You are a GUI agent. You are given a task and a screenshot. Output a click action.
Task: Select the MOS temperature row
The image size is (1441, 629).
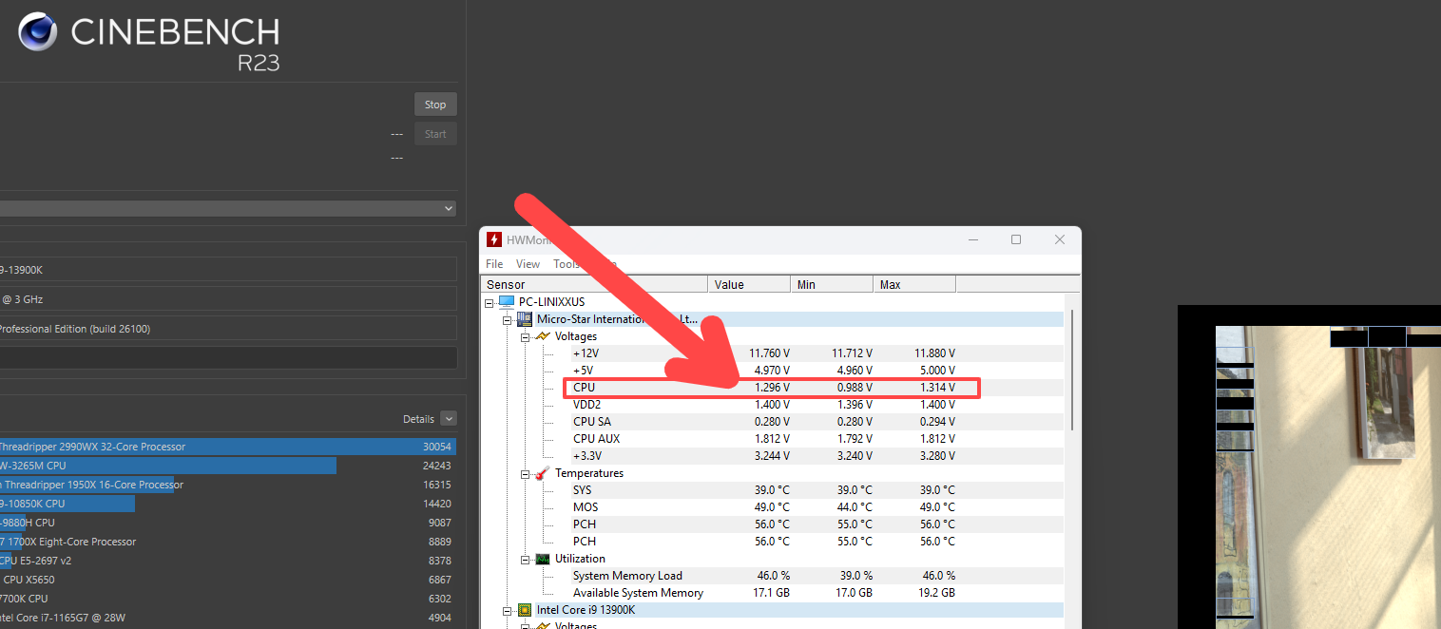(x=774, y=507)
